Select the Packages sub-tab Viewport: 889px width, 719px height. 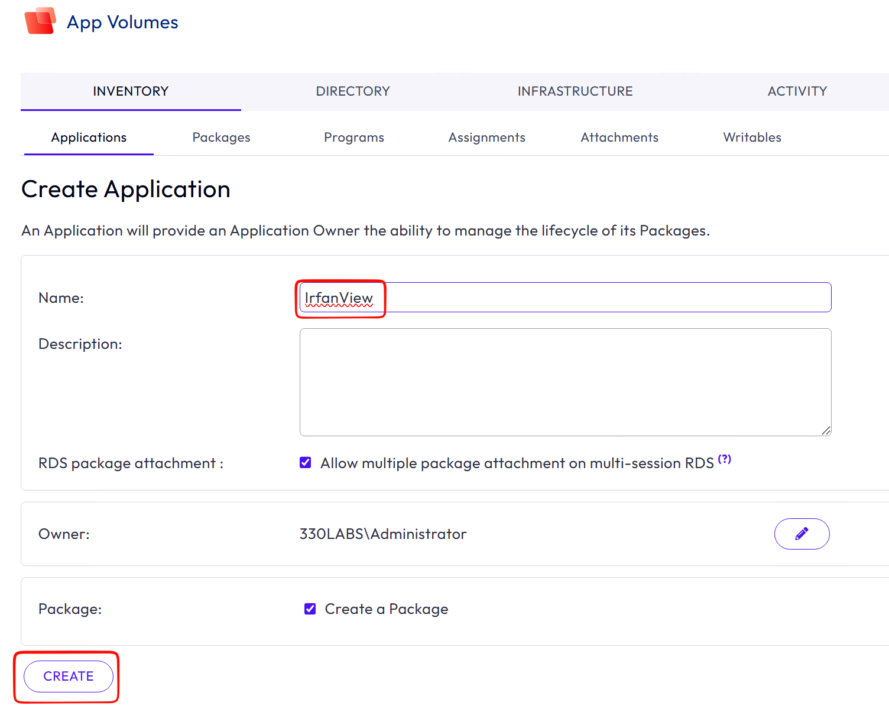(222, 138)
